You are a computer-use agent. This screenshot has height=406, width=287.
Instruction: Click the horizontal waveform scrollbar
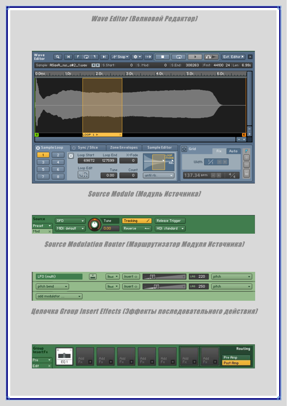[135, 140]
